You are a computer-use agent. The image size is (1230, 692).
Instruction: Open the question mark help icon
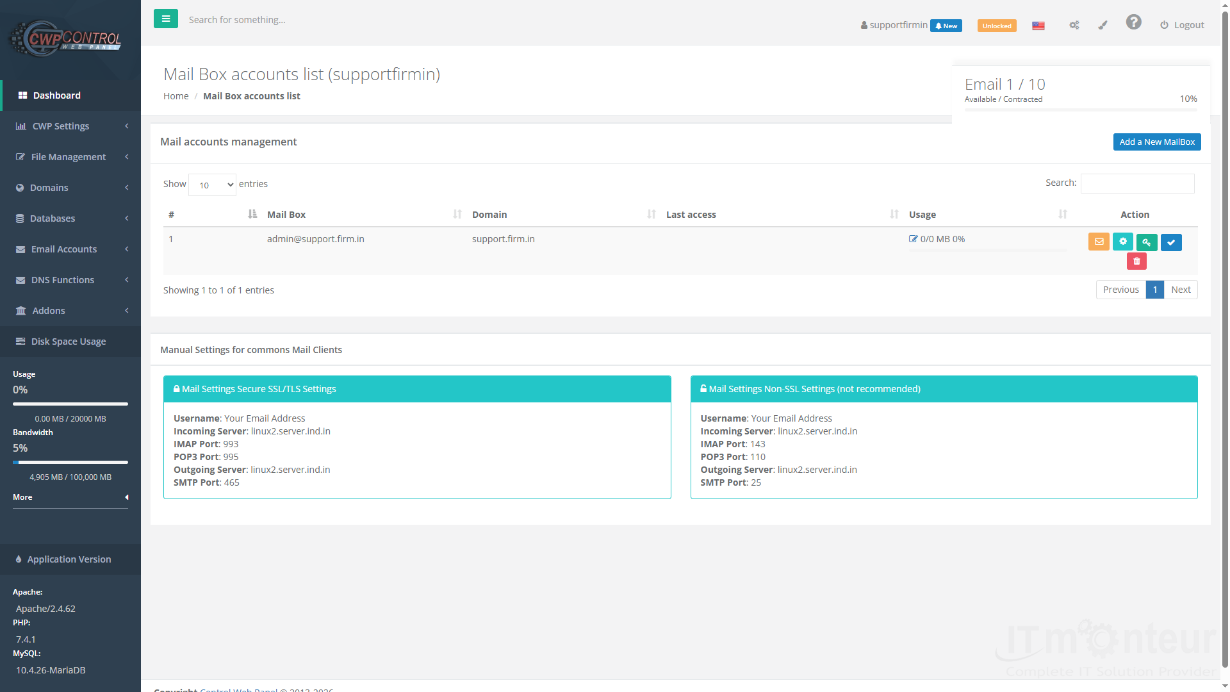pos(1134,22)
